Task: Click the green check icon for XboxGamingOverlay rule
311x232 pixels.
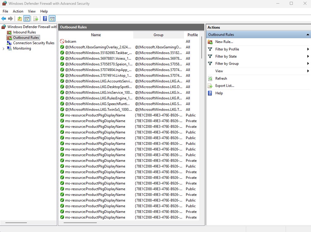Action: pyautogui.click(x=62, y=47)
